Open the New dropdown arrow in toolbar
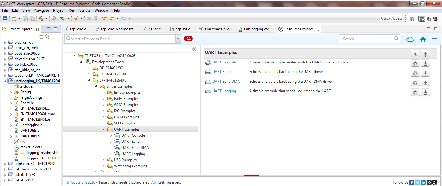442x186 pixels. point(19,18)
